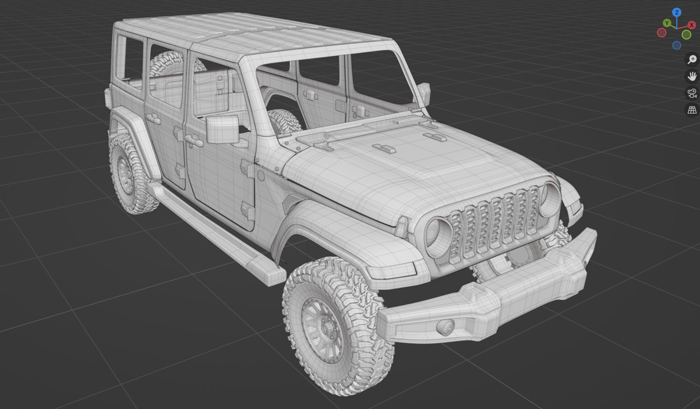Click the red X axis gizmo handle
Screen dimensions: 700x409
691,25
